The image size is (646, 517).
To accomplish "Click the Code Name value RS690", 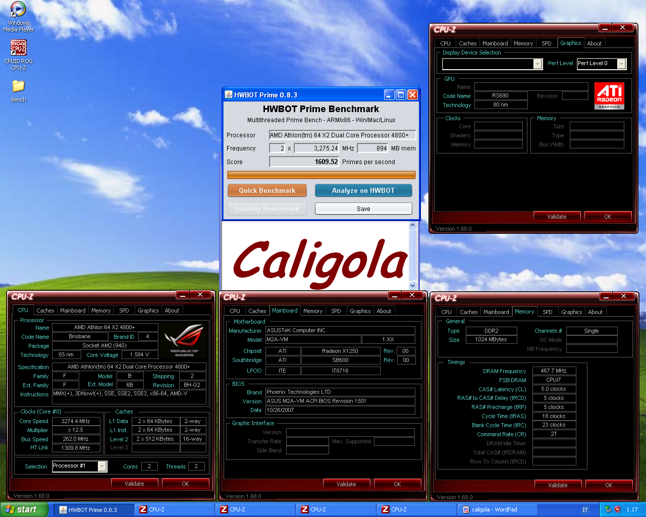I will pos(500,95).
